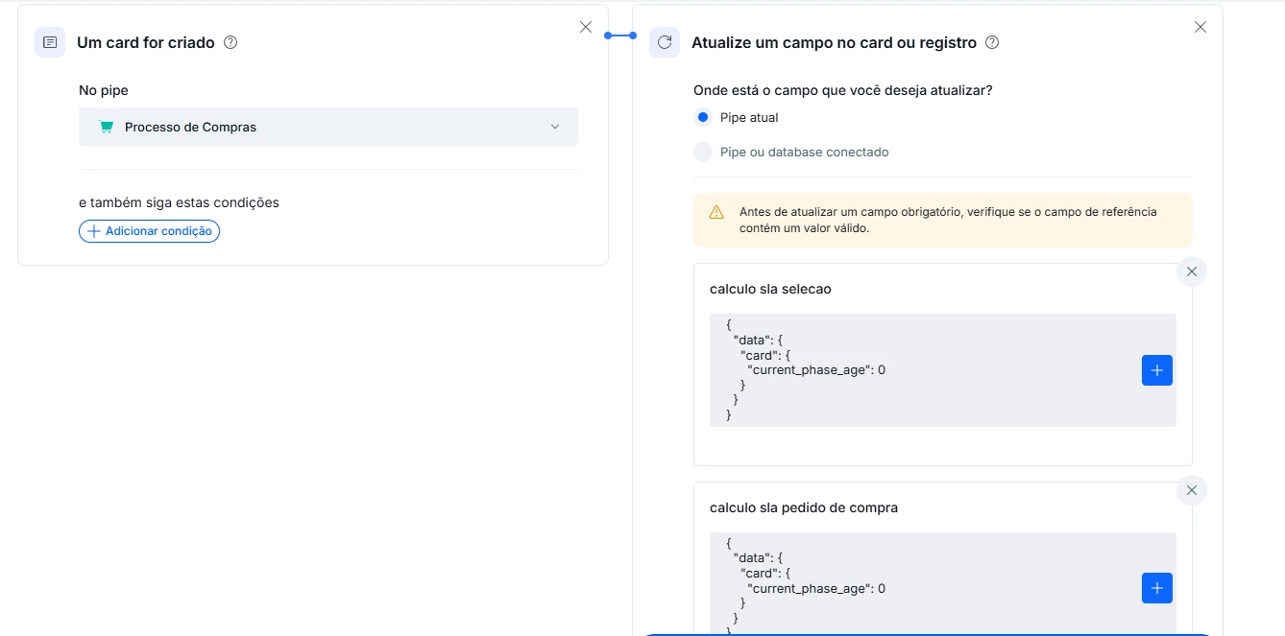Click the JSON value box under 'calculo sla selecao'
Screen dimensions: 1285x636
tap(943, 370)
